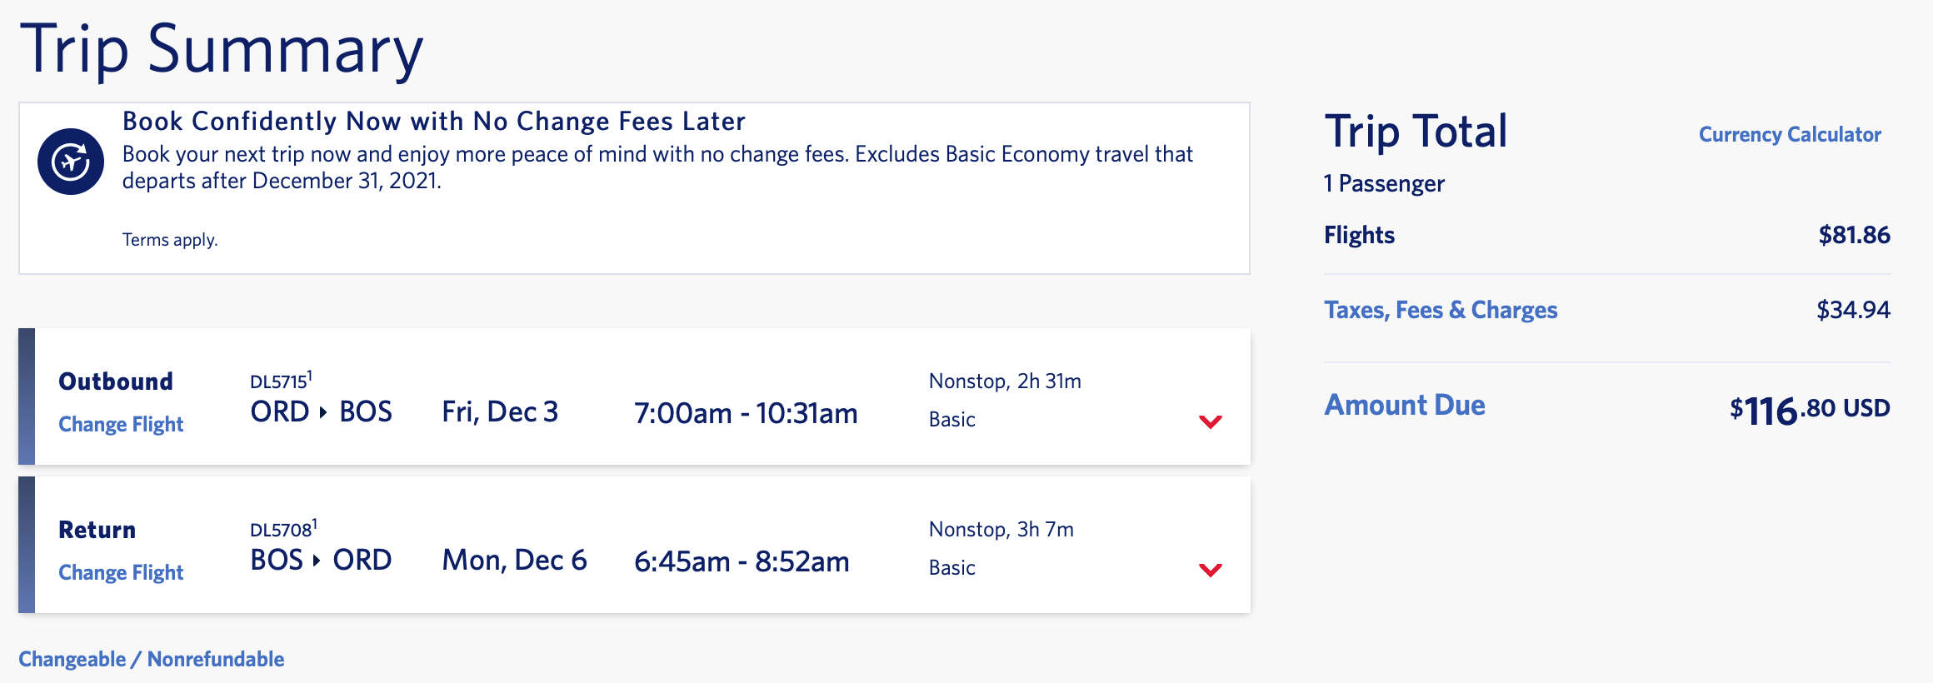Screen dimensions: 1933x683
Task: Expand the Outbound flight details chevron
Action: 1210,421
